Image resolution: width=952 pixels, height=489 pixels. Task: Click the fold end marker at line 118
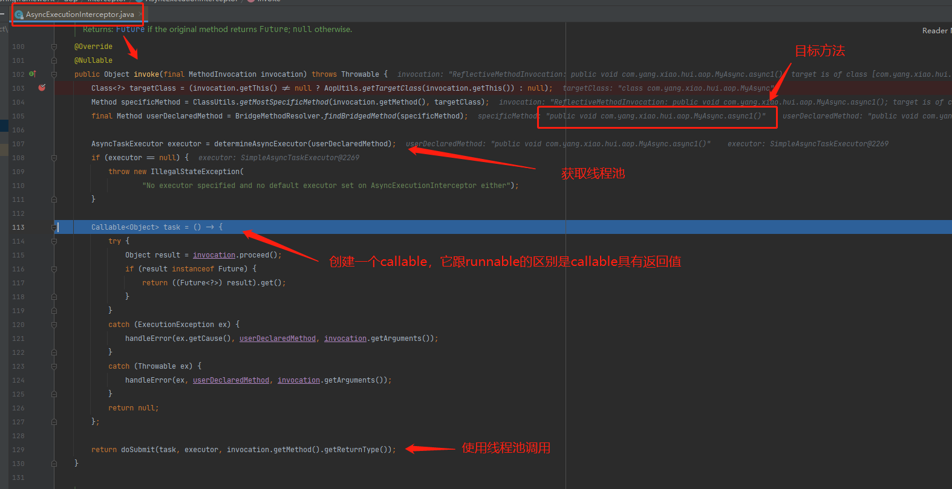54,297
